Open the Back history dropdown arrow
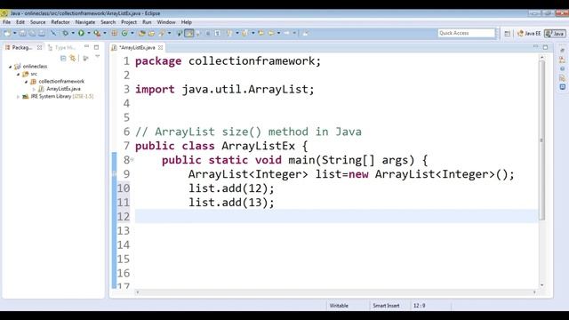This screenshot has width=569, height=320. (x=278, y=33)
